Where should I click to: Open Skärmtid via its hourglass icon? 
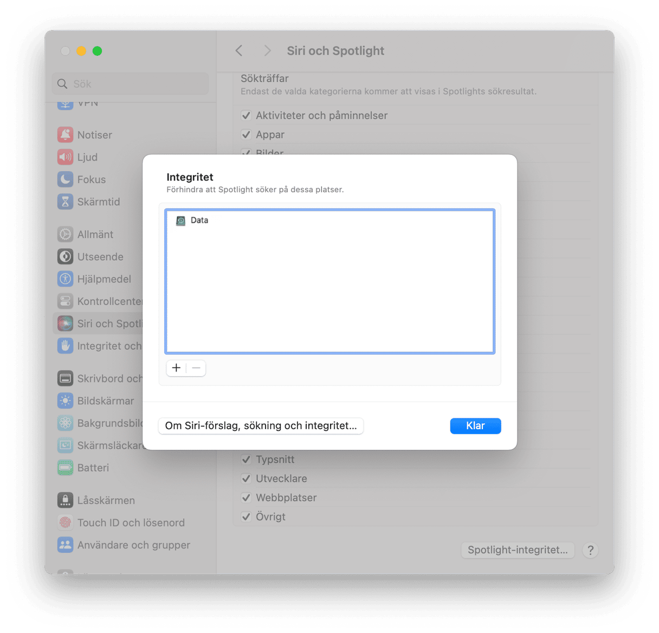pyautogui.click(x=65, y=202)
